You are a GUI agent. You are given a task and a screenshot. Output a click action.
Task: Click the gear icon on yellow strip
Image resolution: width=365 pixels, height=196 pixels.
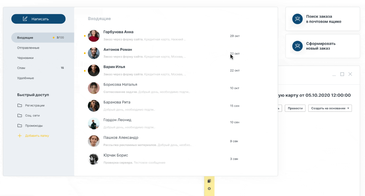[209, 188]
